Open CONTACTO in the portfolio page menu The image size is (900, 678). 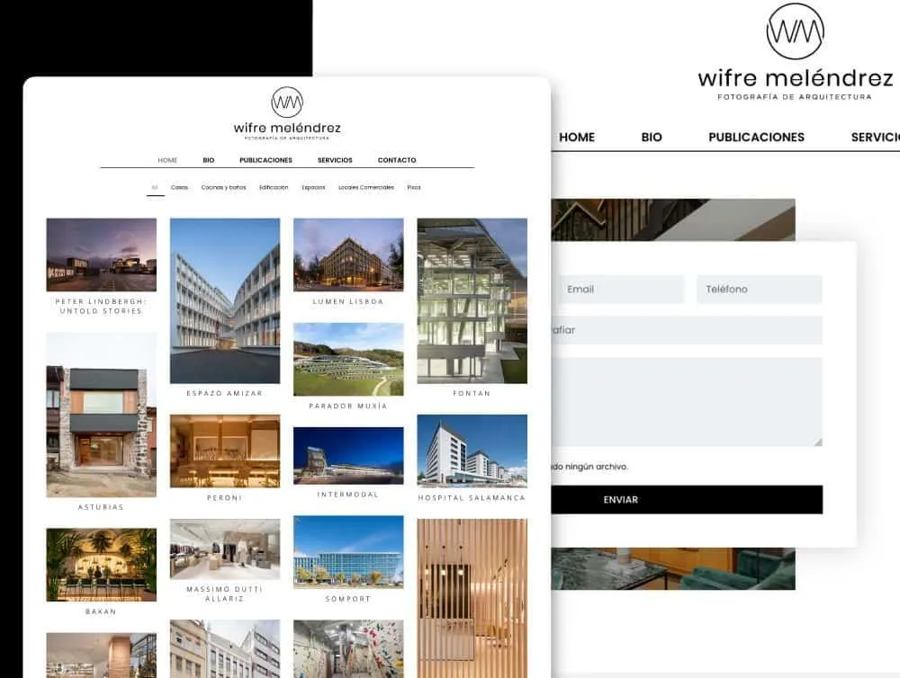point(397,160)
